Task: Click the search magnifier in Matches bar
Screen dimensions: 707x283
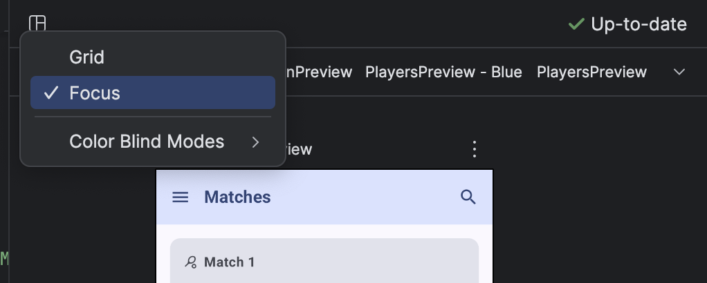Action: [468, 197]
